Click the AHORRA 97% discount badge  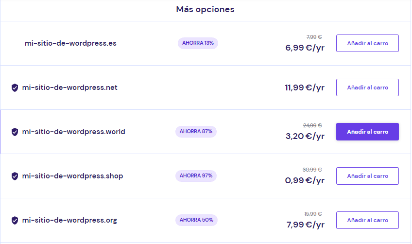point(196,176)
